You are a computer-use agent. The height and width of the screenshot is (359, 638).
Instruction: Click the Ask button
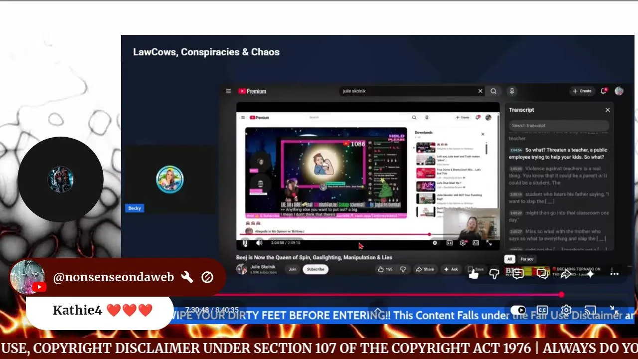pyautogui.click(x=451, y=269)
